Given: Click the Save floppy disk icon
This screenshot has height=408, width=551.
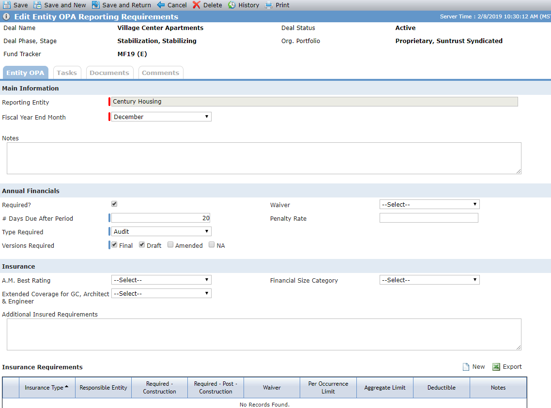Looking at the screenshot, I should tap(7, 5).
